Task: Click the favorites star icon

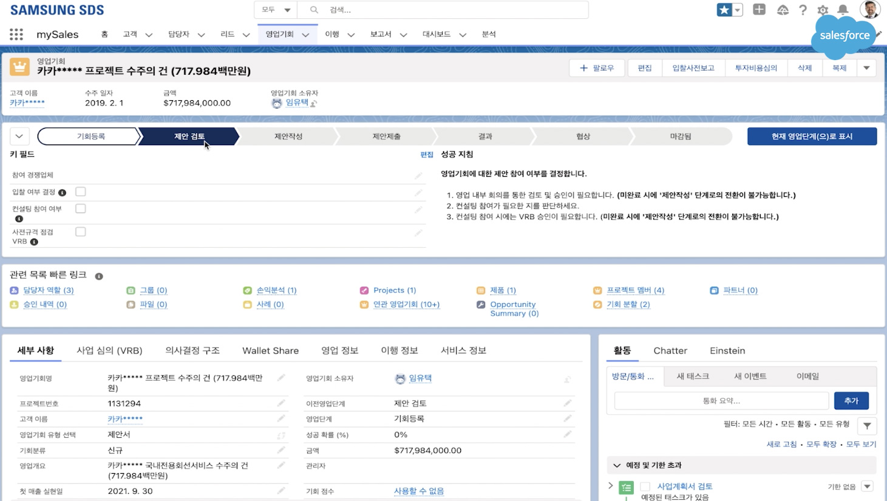Action: tap(724, 10)
